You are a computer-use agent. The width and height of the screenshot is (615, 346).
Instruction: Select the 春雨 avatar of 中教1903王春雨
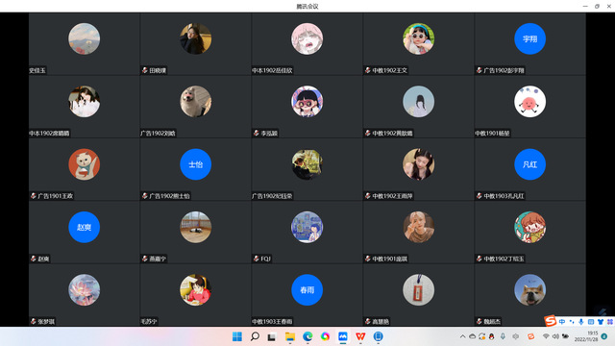click(x=307, y=290)
